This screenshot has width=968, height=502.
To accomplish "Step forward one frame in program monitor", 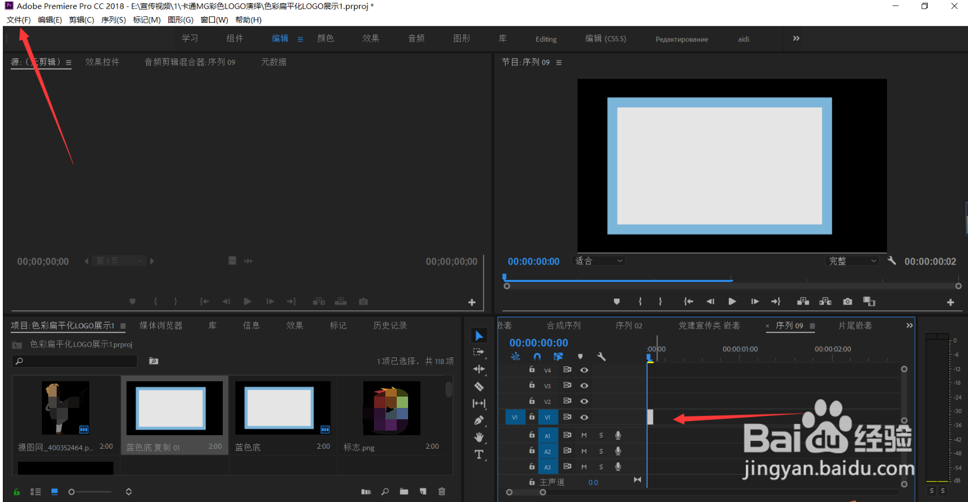I will tap(755, 301).
